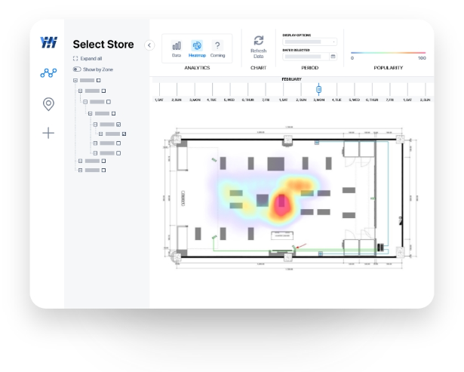The height and width of the screenshot is (372, 464).
Task: Click the analytics graph icon in sidebar
Action: click(x=48, y=73)
